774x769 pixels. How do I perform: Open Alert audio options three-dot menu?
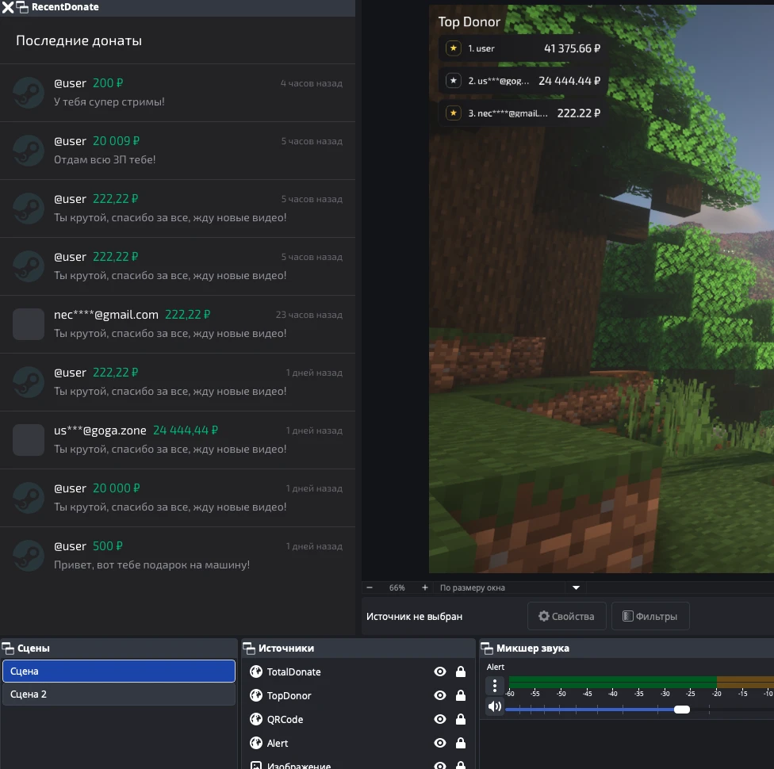coord(495,685)
